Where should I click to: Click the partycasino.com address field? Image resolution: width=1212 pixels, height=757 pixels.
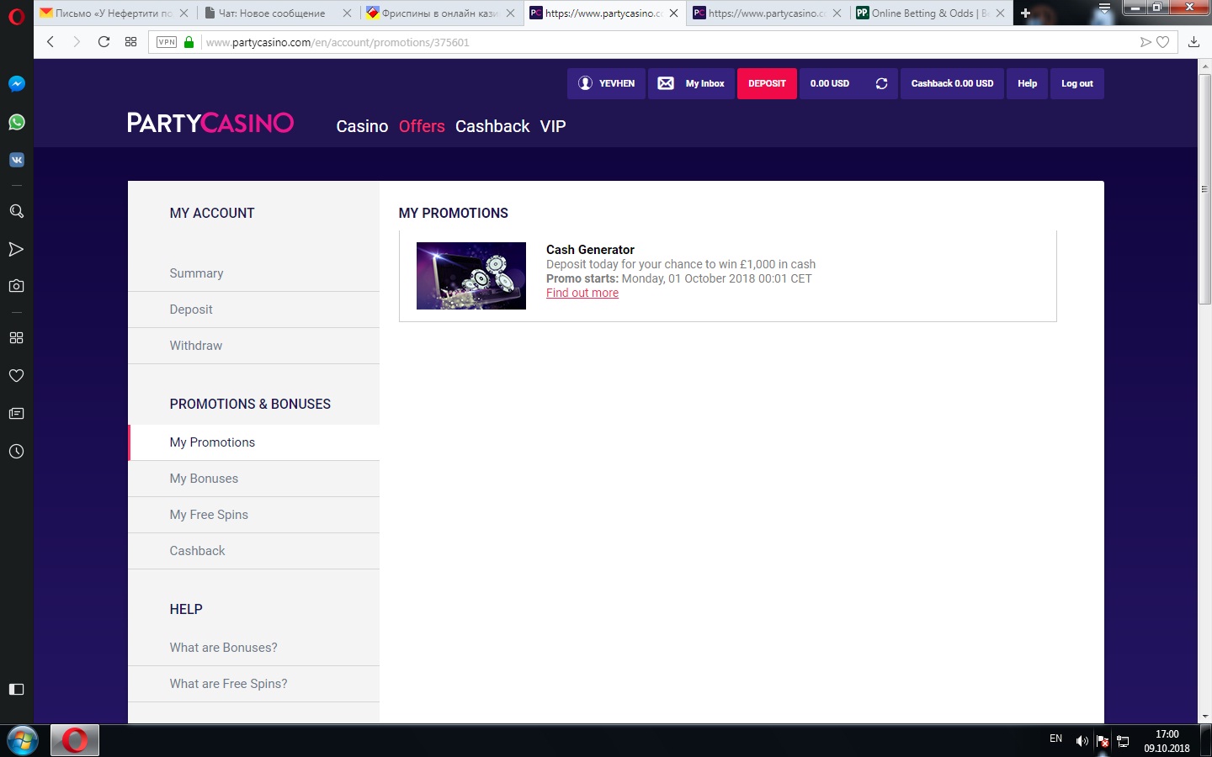pyautogui.click(x=665, y=42)
